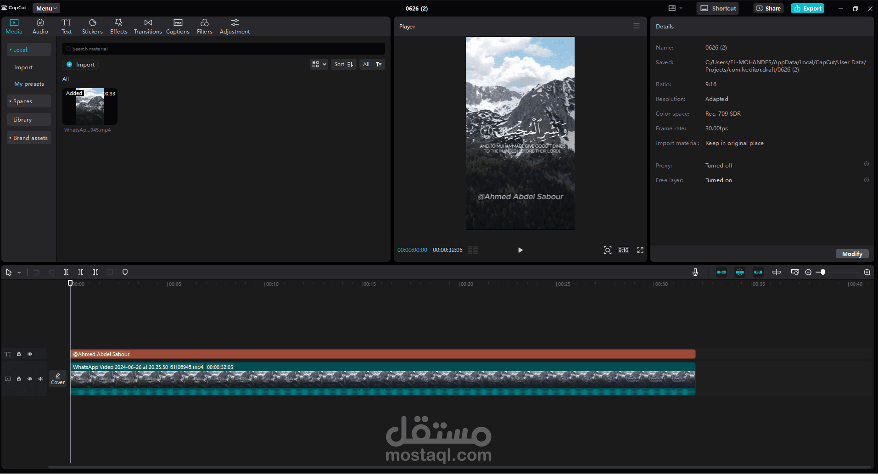Start voiceover recording with the microphone icon
This screenshot has width=878, height=474.
coord(695,272)
